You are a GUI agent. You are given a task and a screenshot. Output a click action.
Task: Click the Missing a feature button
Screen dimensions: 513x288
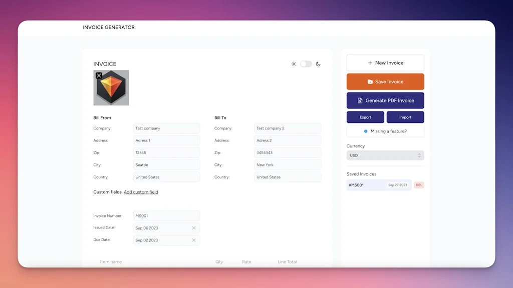tap(385, 130)
